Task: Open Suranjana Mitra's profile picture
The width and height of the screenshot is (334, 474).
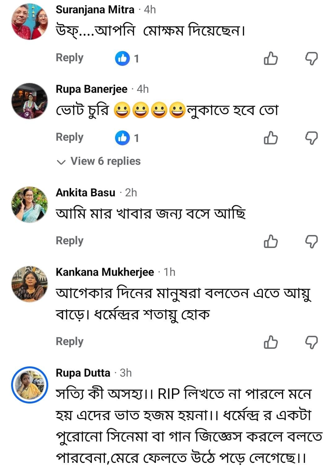Action: tap(30, 22)
